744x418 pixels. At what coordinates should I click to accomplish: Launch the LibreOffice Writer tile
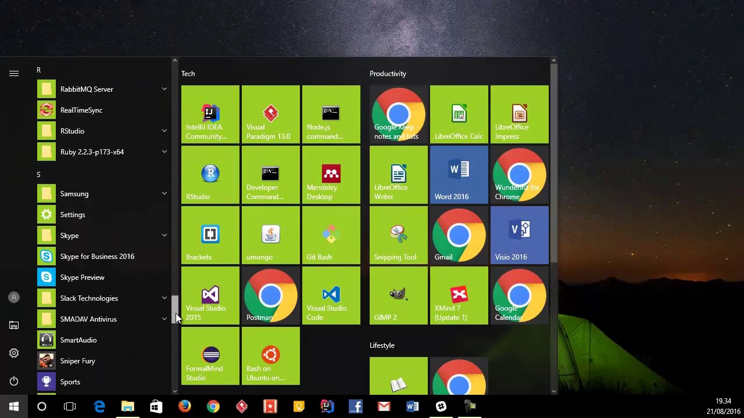coord(399,175)
